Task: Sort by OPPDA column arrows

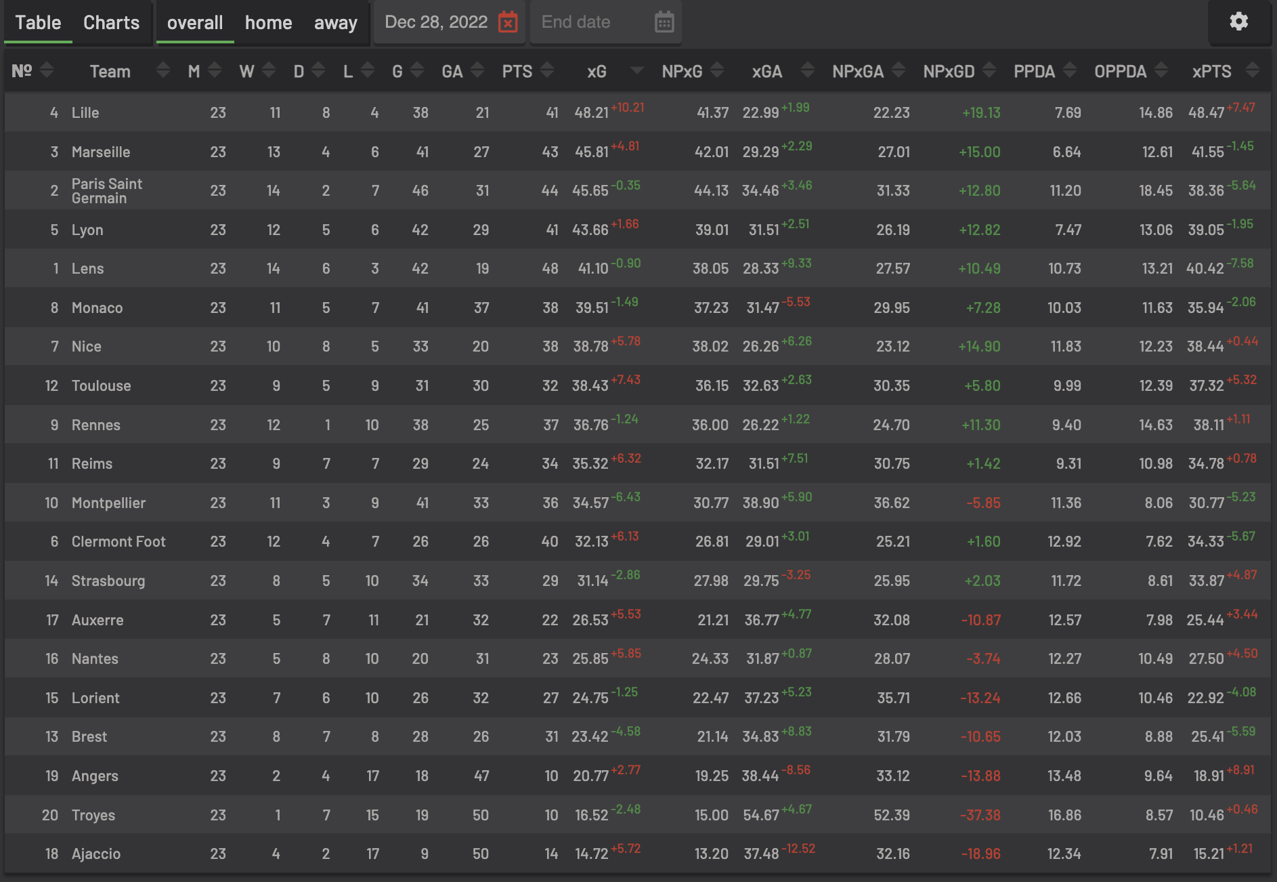Action: (x=1161, y=70)
